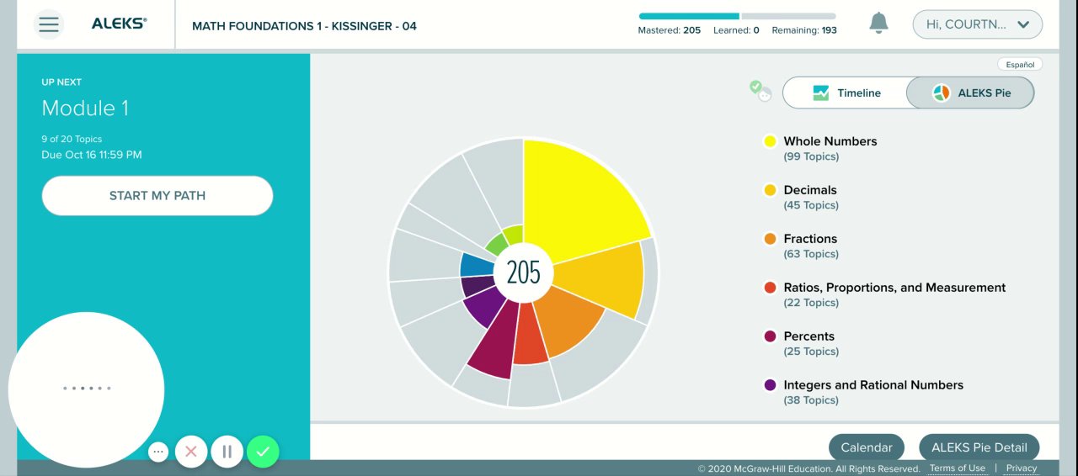
Task: Select the Whole Numbers yellow dot
Action: 770,141
